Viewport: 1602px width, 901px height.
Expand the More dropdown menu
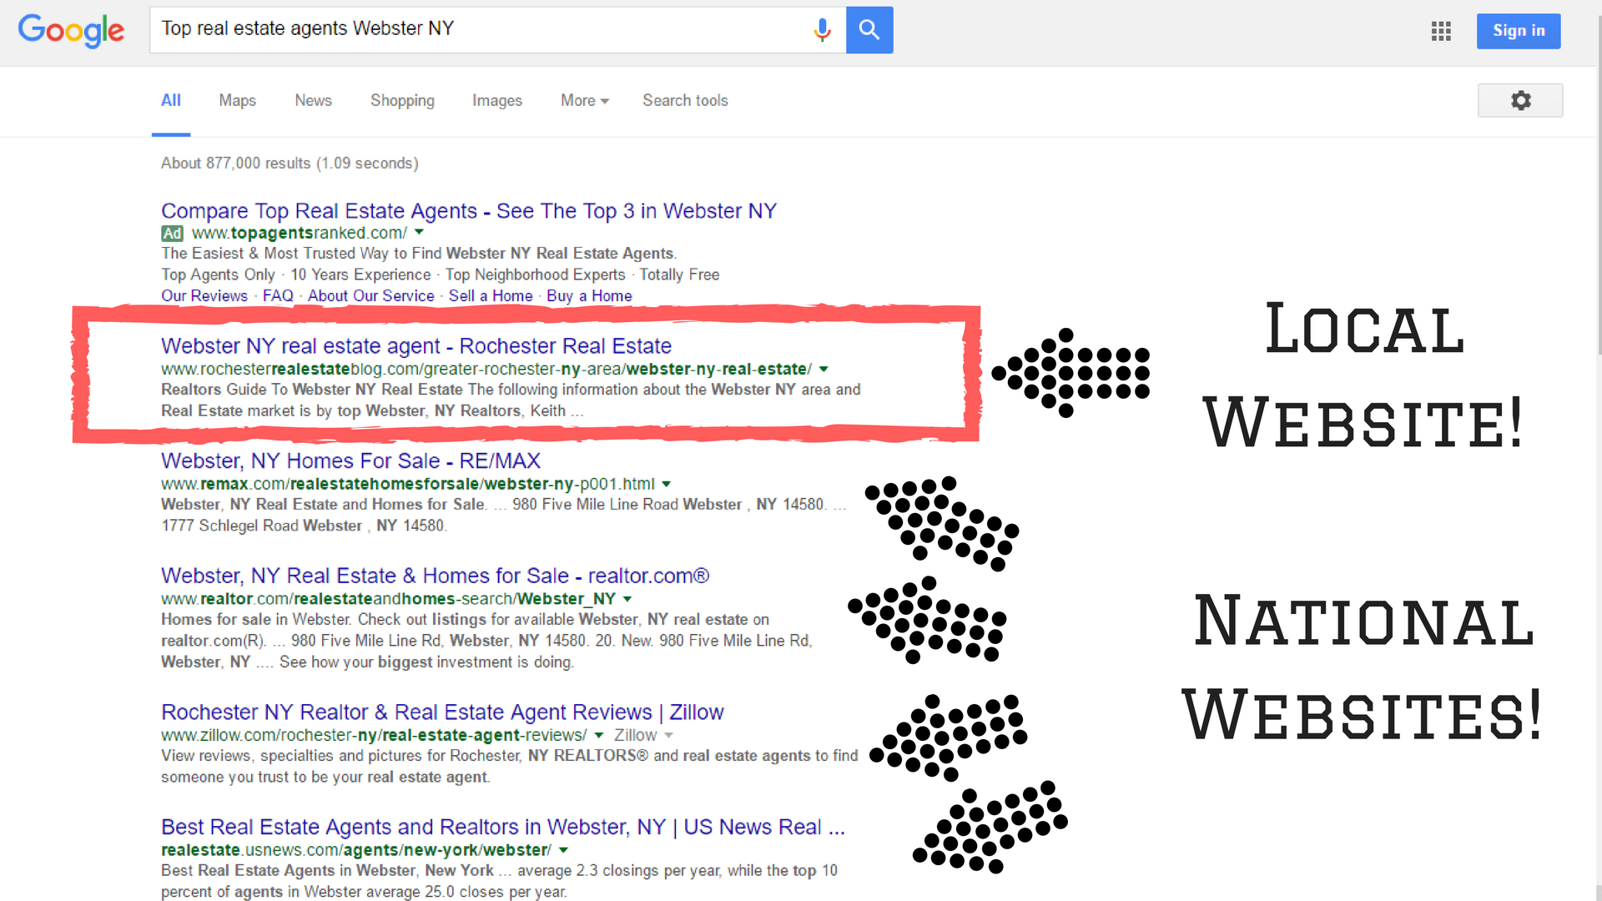pyautogui.click(x=585, y=100)
